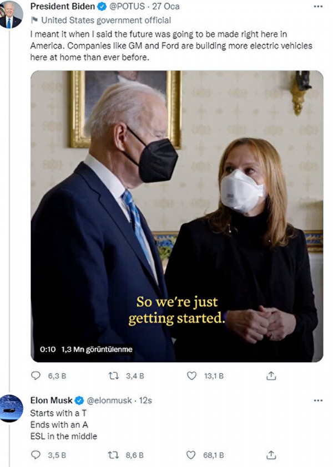
Task: Click the verified badge next to President Biden
Action: point(101,7)
